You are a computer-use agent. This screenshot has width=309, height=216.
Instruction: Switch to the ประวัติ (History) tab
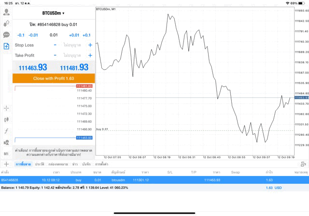pos(40,164)
